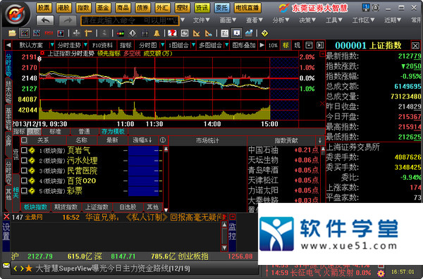
Task: Open the folder icon in toolbar
Action: pyautogui.click(x=12, y=33)
